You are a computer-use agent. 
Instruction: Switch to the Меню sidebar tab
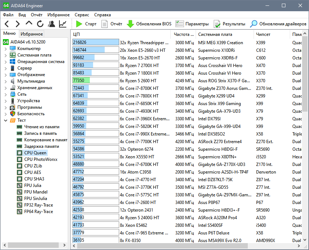click(9, 33)
